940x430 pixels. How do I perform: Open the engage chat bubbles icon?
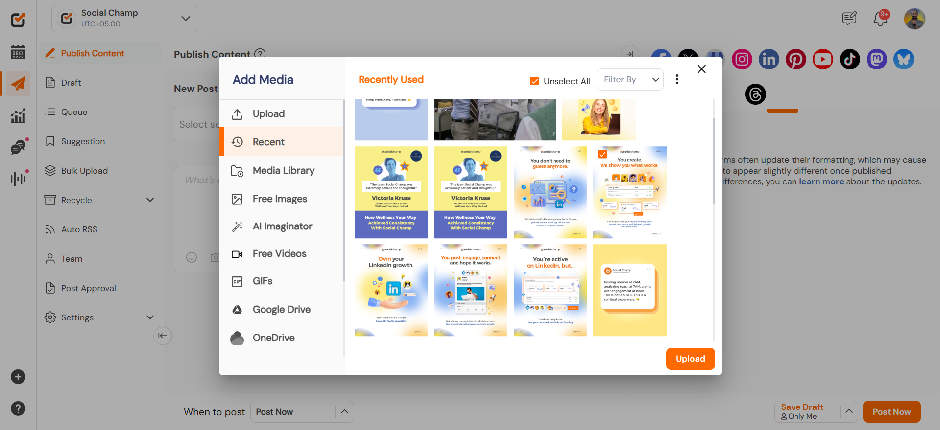coord(18,147)
